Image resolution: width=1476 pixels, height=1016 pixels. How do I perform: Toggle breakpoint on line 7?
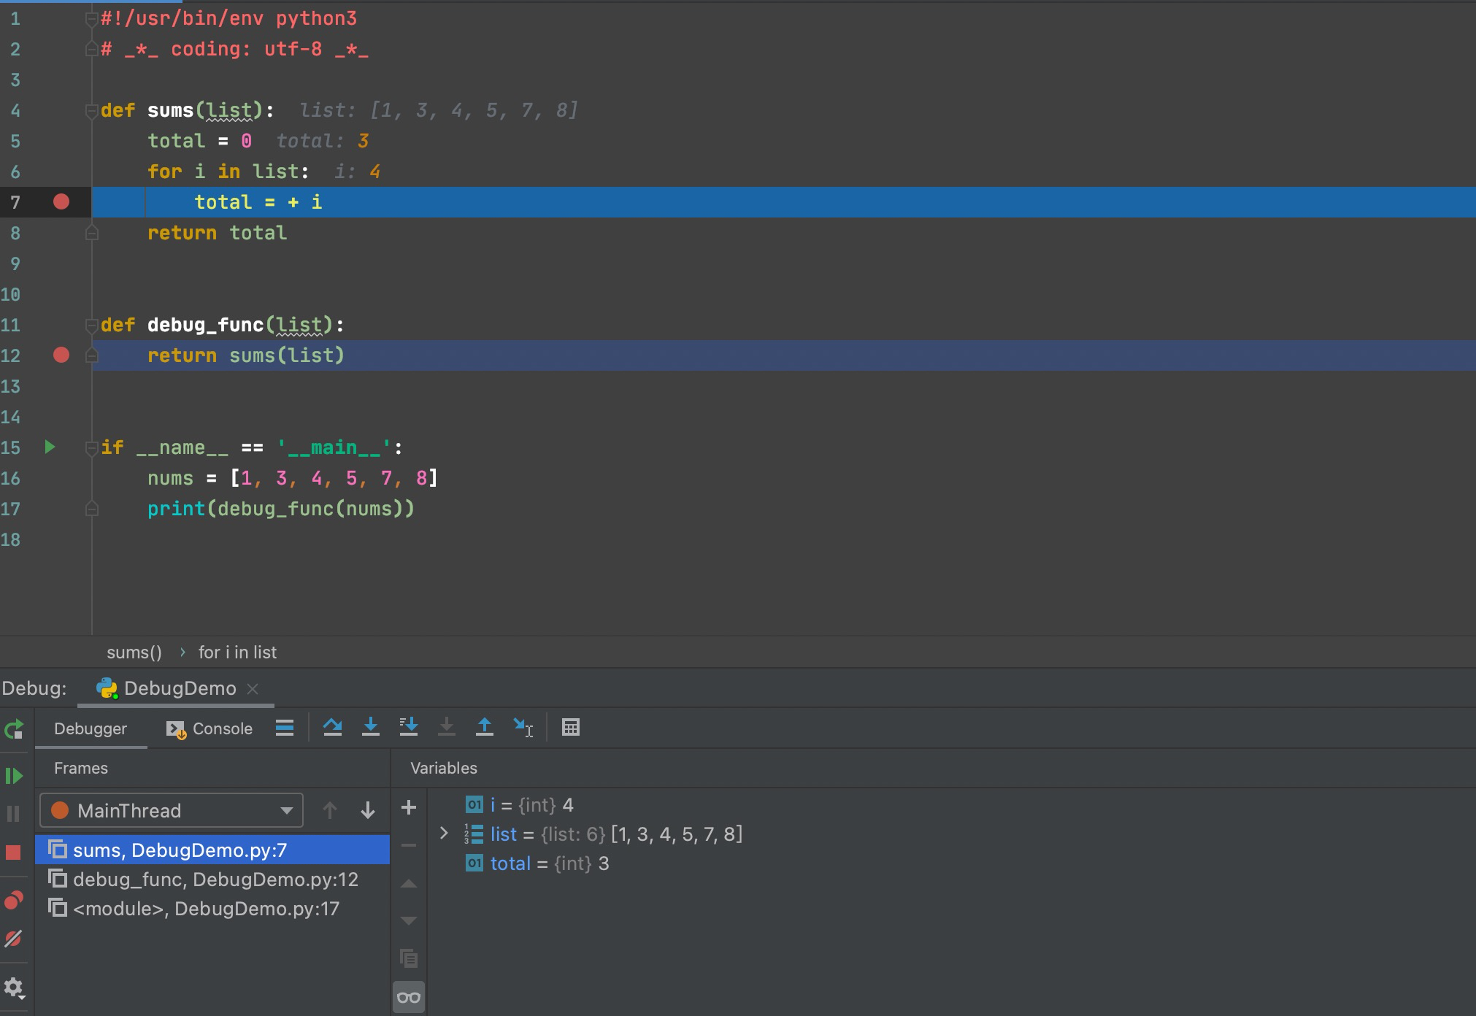tap(61, 201)
